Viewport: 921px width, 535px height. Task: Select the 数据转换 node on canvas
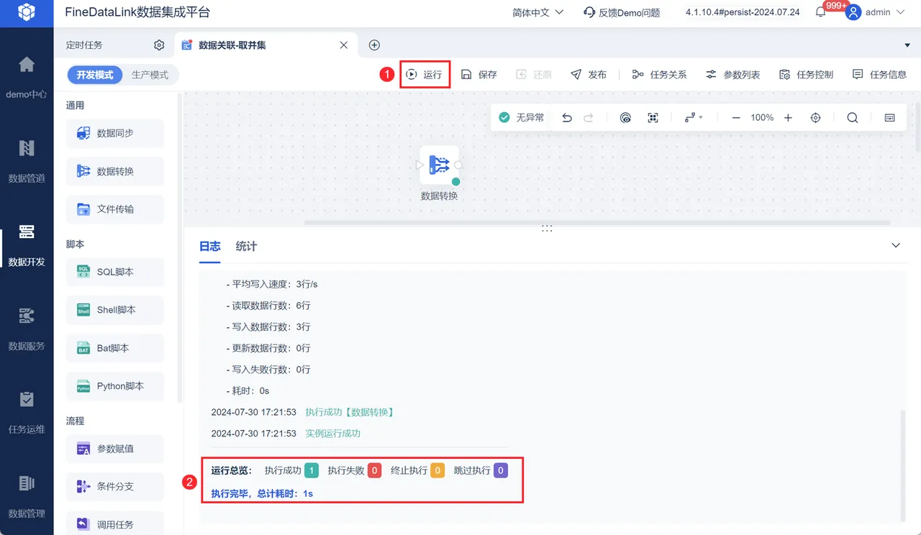tap(439, 165)
